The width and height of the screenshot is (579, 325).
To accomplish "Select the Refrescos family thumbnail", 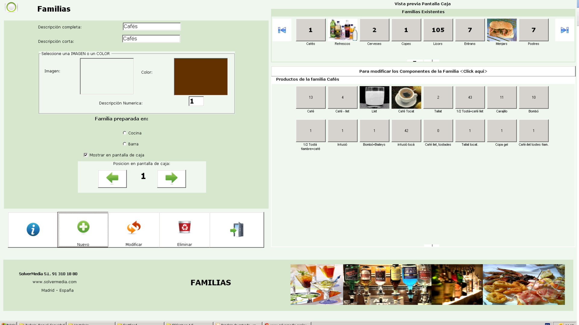I will 342,30.
